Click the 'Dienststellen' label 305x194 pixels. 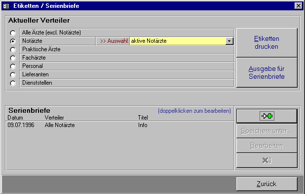(x=127, y=83)
